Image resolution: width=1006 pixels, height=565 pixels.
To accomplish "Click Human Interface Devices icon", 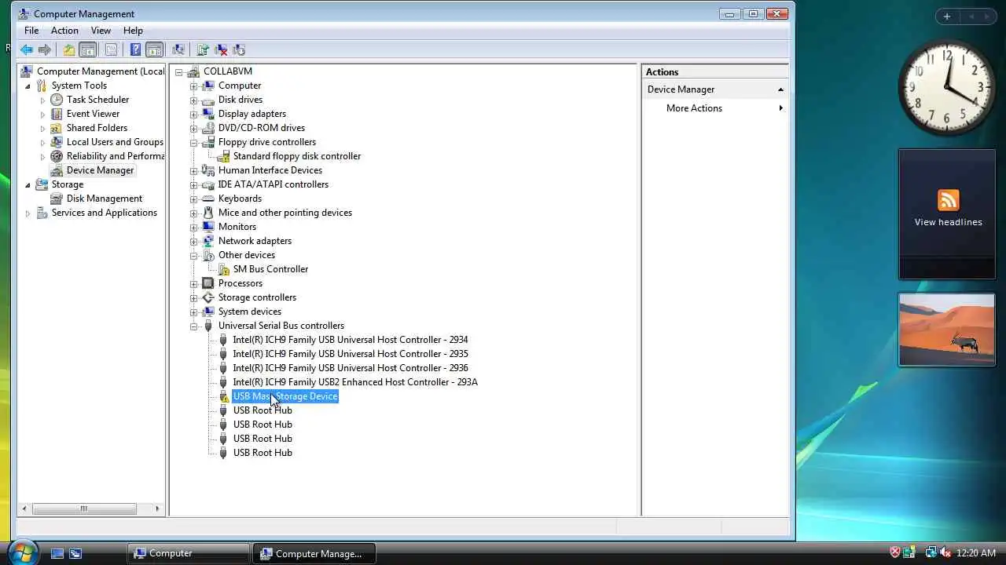I will click(208, 170).
